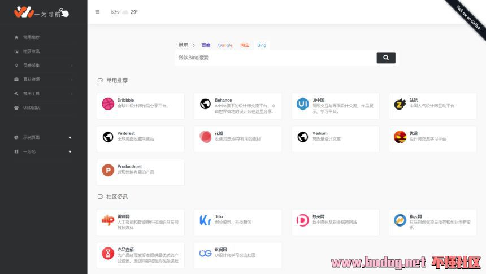Click the 设计师交流学习平台 description

[x=428, y=139]
